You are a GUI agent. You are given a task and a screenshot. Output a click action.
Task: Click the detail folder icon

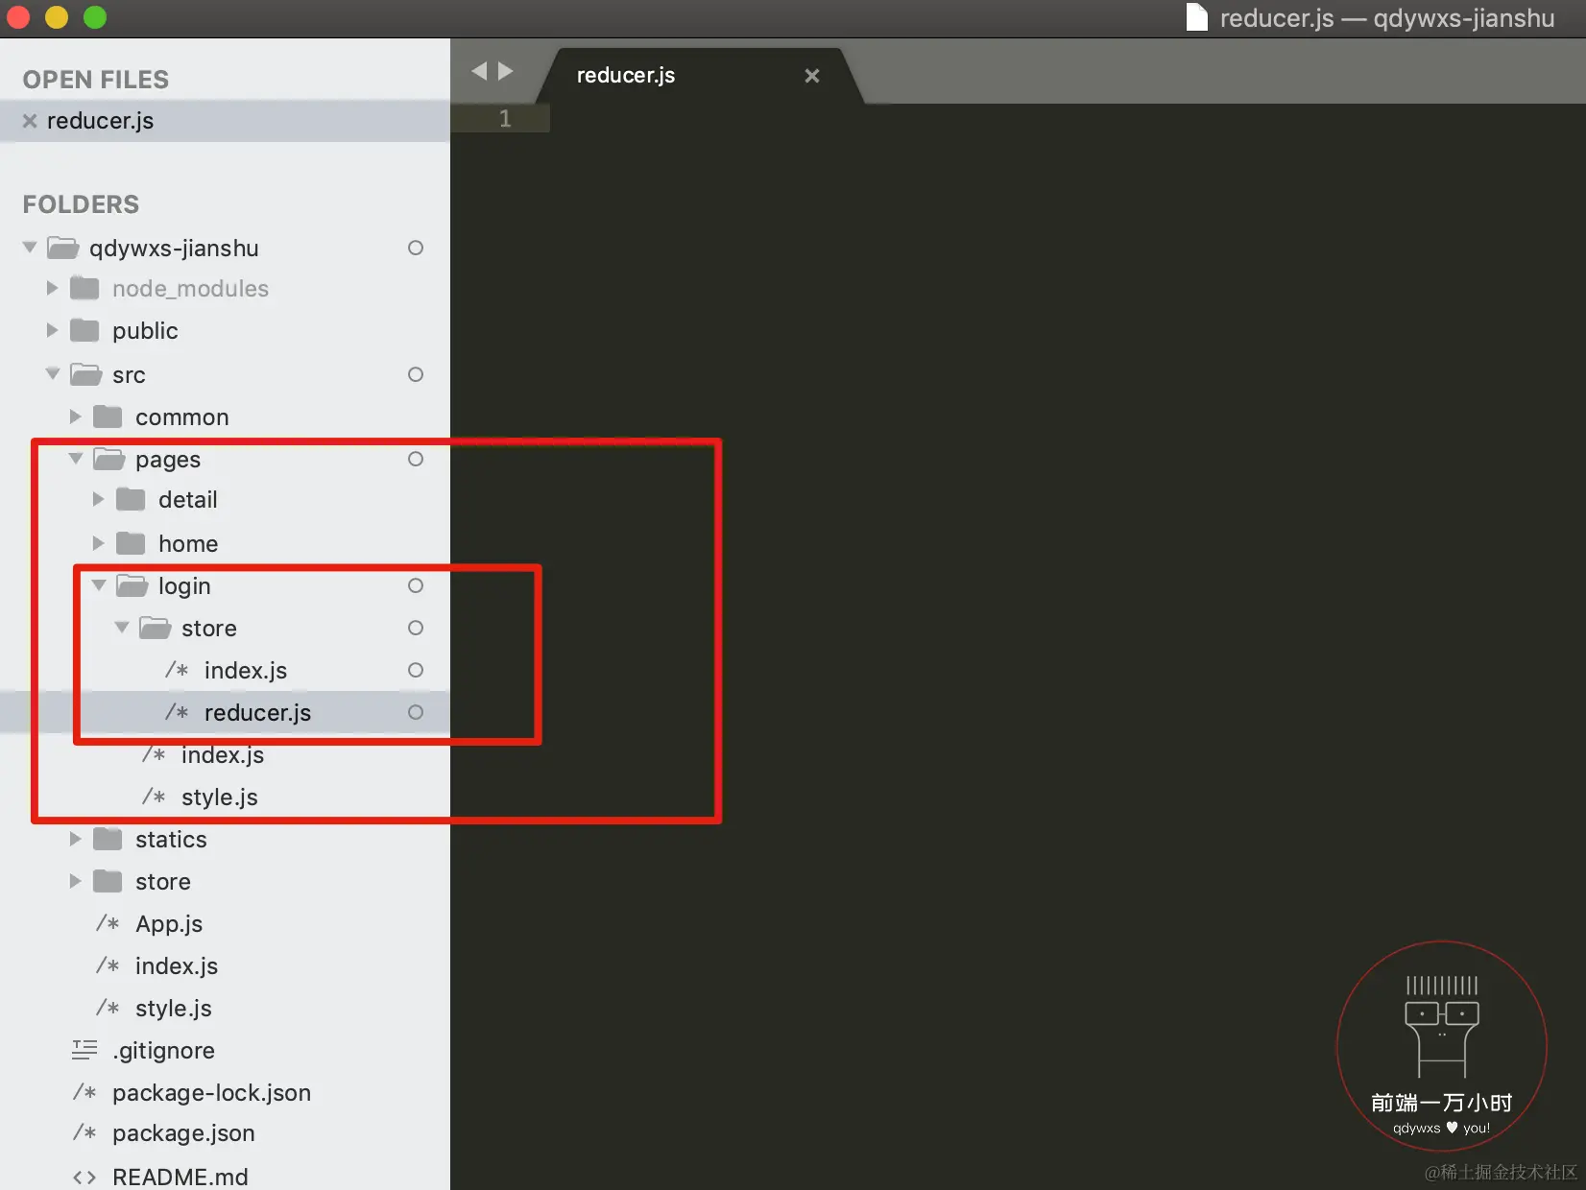point(131,499)
